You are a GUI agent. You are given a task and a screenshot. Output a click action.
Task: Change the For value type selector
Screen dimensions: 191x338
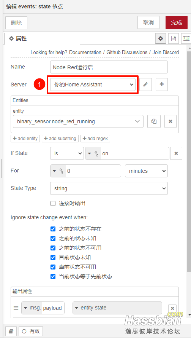[x=58, y=171]
